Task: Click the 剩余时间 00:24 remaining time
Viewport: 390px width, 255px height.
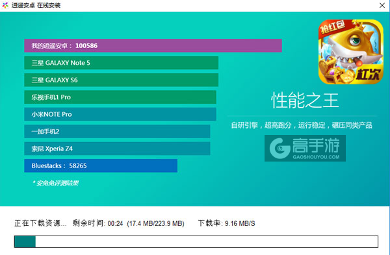Action: click(97, 223)
